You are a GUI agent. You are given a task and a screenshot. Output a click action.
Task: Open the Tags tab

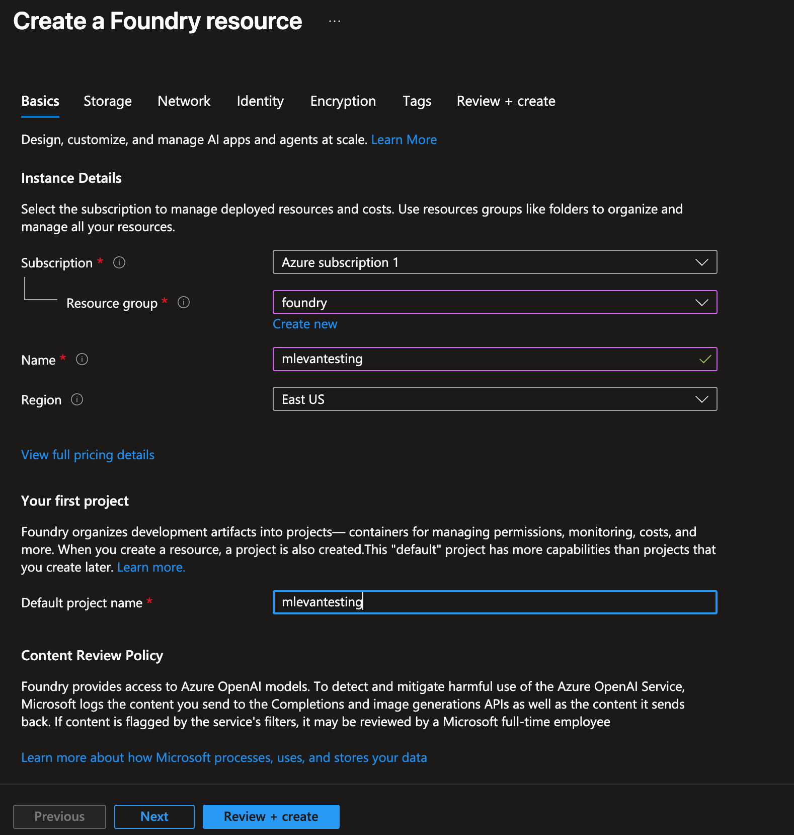tap(417, 101)
